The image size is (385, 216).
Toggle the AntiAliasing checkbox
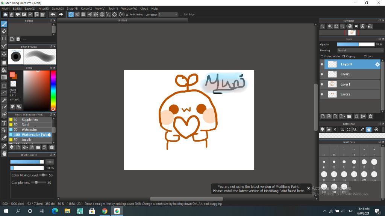click(x=127, y=15)
